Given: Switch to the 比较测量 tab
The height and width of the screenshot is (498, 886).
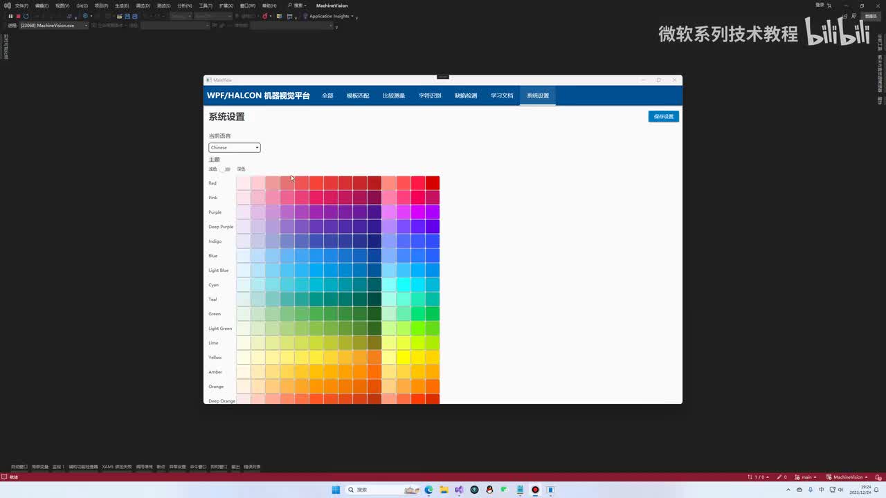Looking at the screenshot, I should pos(394,95).
